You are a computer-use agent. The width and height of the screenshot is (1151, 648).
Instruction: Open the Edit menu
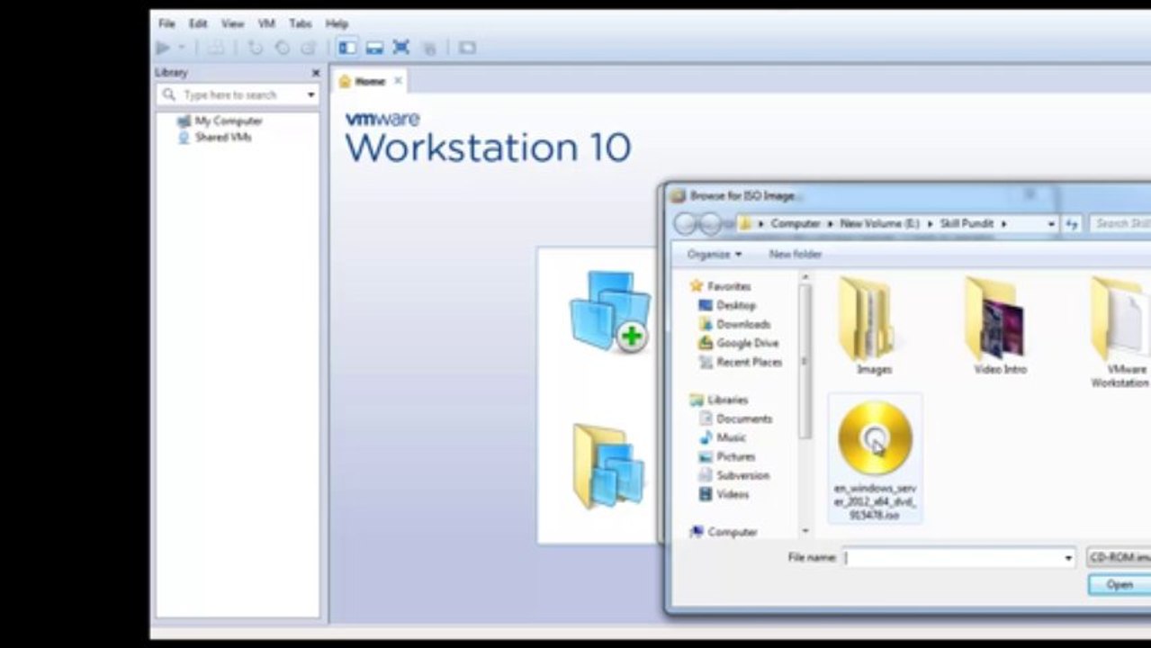tap(198, 24)
